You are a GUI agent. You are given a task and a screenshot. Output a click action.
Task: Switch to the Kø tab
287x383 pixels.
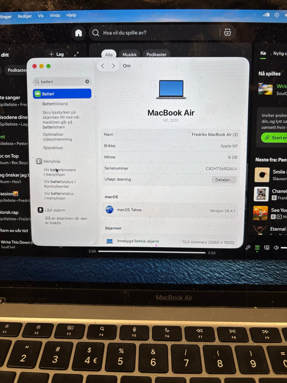pos(263,53)
